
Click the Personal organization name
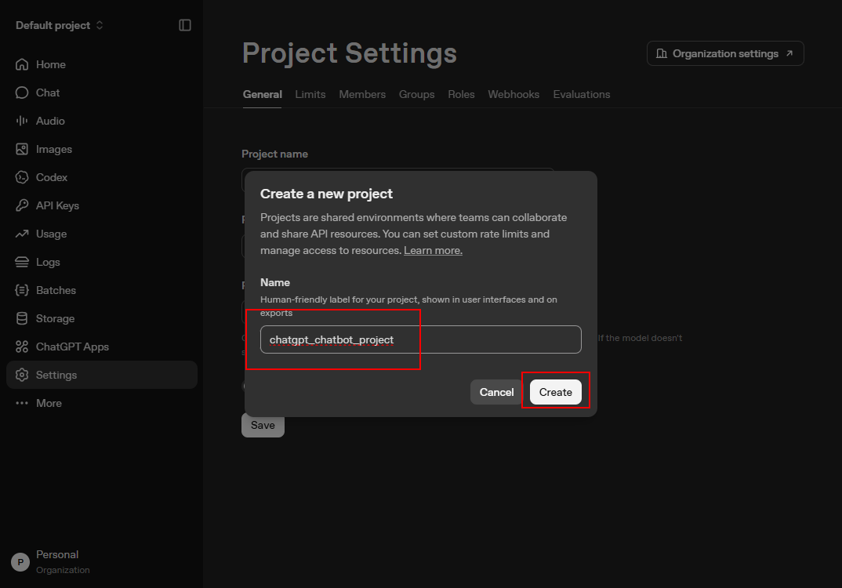pyautogui.click(x=57, y=555)
